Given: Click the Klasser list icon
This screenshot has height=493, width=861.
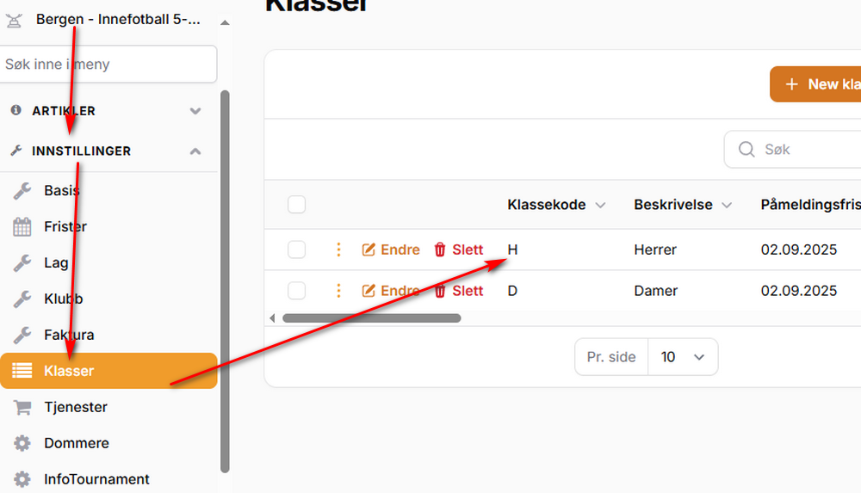Looking at the screenshot, I should (22, 372).
